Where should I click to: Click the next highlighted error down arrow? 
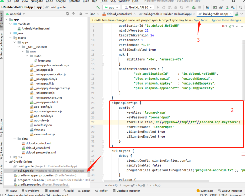(242, 26)
